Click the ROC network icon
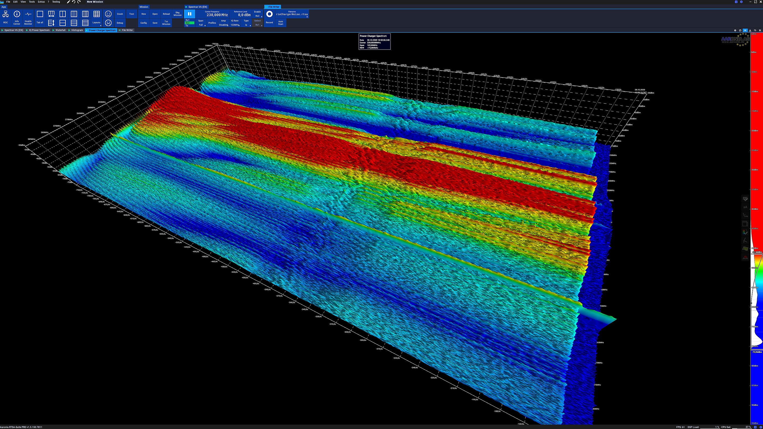The width and height of the screenshot is (763, 429). click(x=6, y=14)
